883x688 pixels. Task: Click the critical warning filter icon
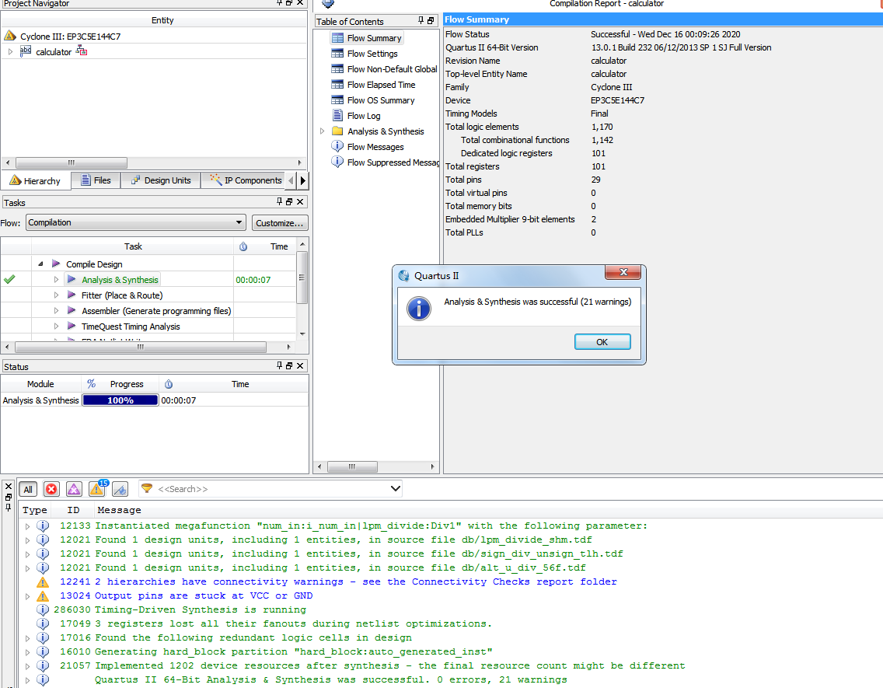point(74,489)
